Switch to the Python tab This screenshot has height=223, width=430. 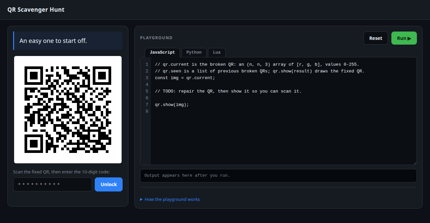194,52
